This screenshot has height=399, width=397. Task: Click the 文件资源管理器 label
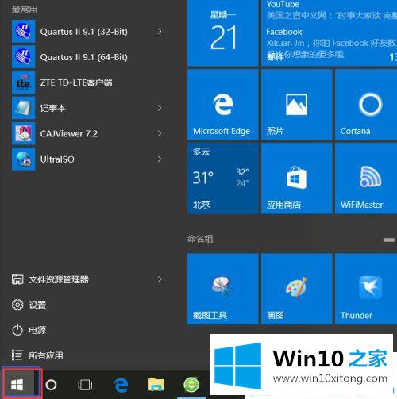click(59, 279)
